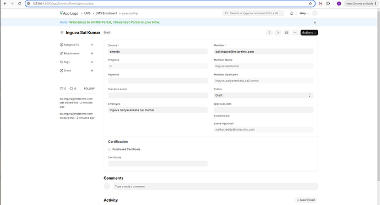380x205 pixels.
Task: Like the document heart icon
Action: point(61,88)
